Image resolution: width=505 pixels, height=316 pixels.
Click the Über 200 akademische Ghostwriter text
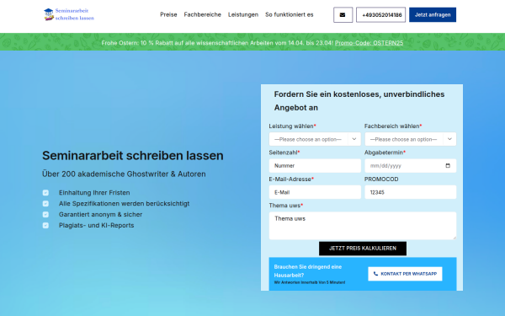124,174
